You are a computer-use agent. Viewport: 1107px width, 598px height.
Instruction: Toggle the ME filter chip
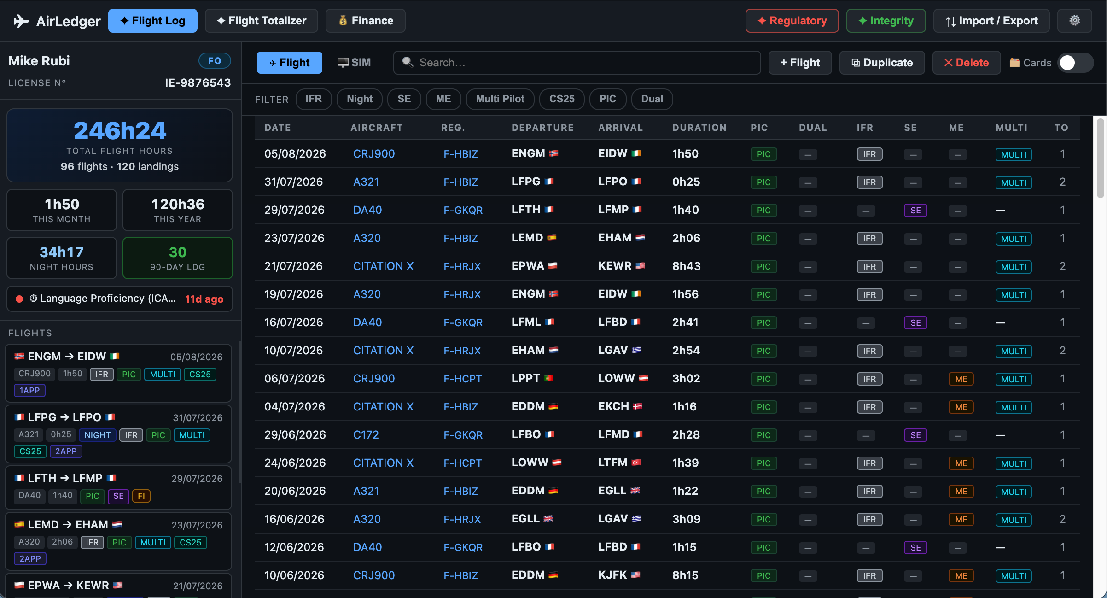pyautogui.click(x=443, y=99)
